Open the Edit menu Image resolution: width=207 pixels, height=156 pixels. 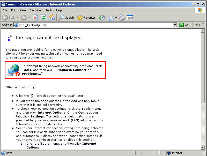[13, 10]
